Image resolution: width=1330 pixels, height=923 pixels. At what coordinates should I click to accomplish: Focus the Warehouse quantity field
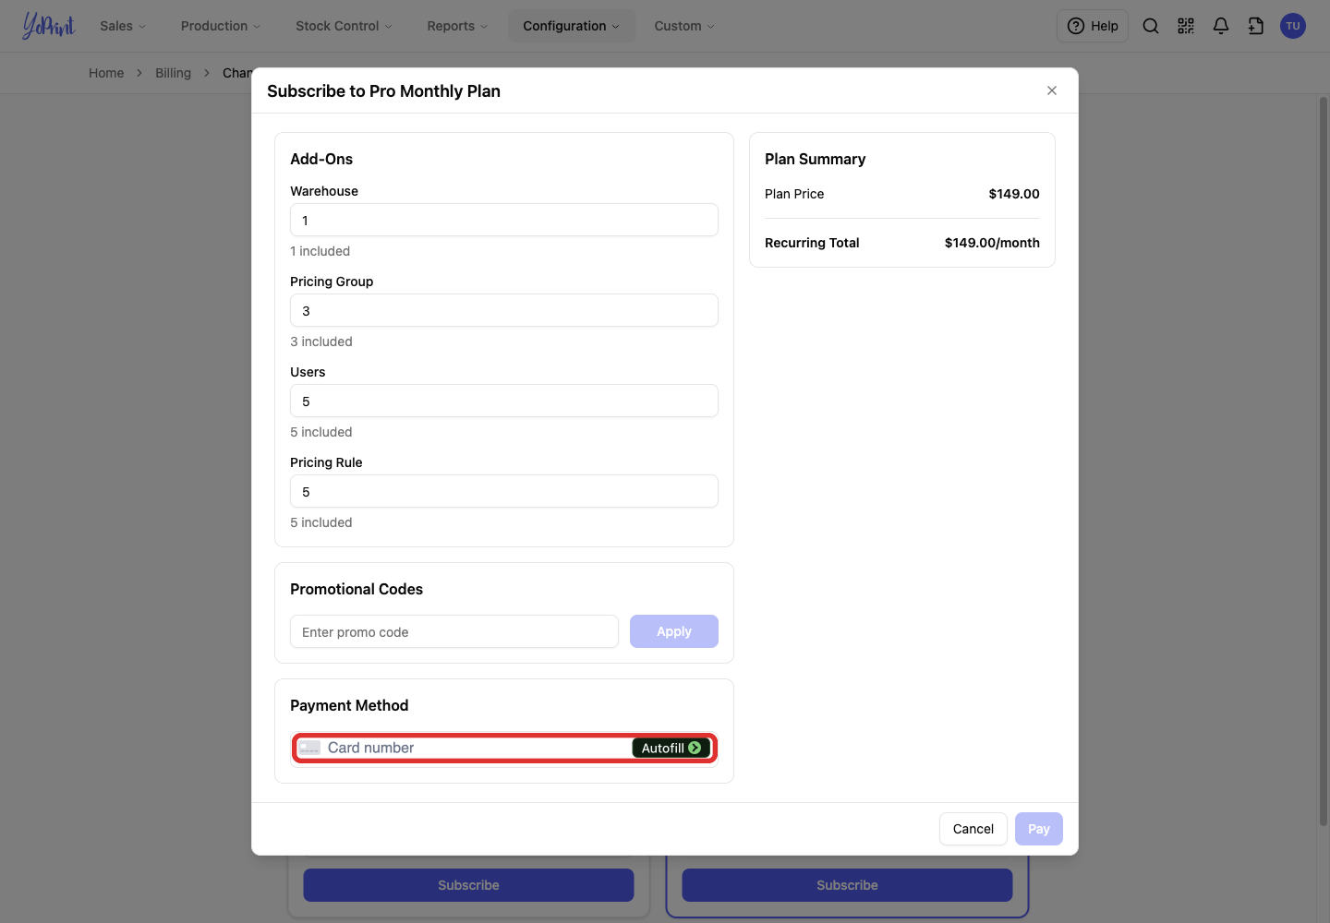[x=504, y=220]
